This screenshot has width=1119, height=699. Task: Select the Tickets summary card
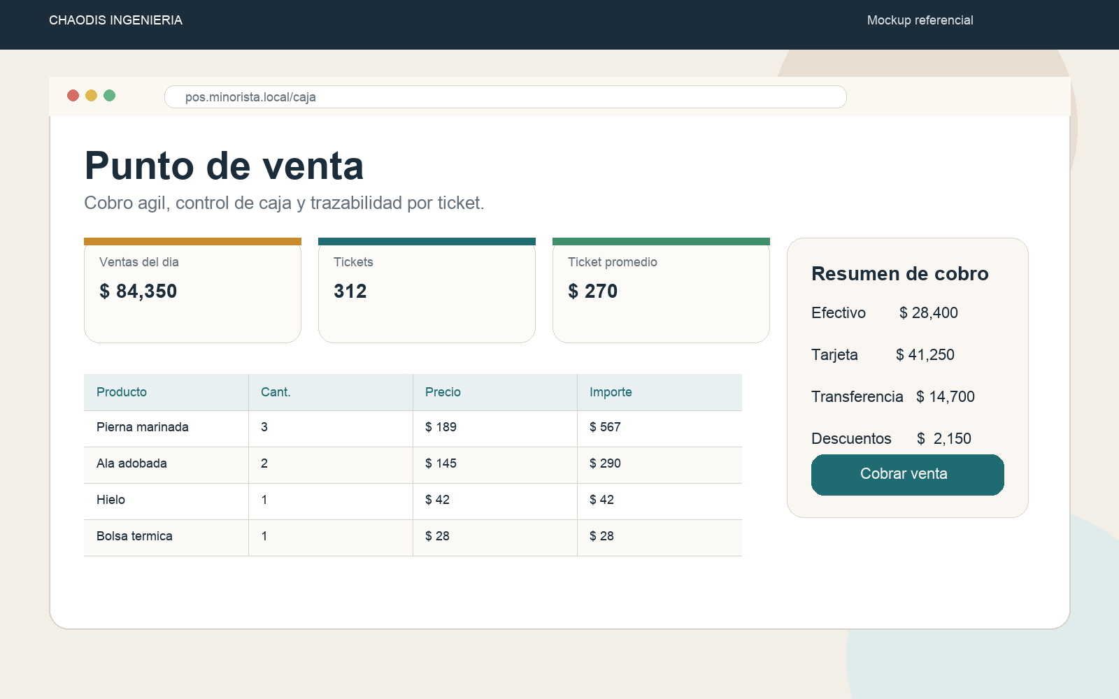pos(427,290)
